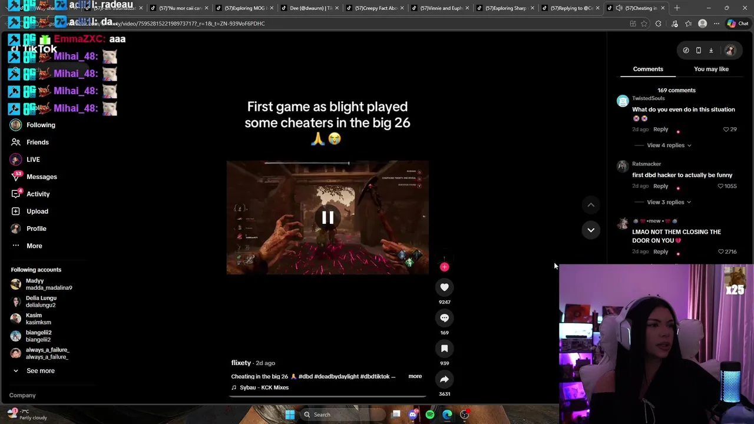Switch to Exploring Sharp browser tab
The width and height of the screenshot is (754, 424).
click(x=506, y=8)
